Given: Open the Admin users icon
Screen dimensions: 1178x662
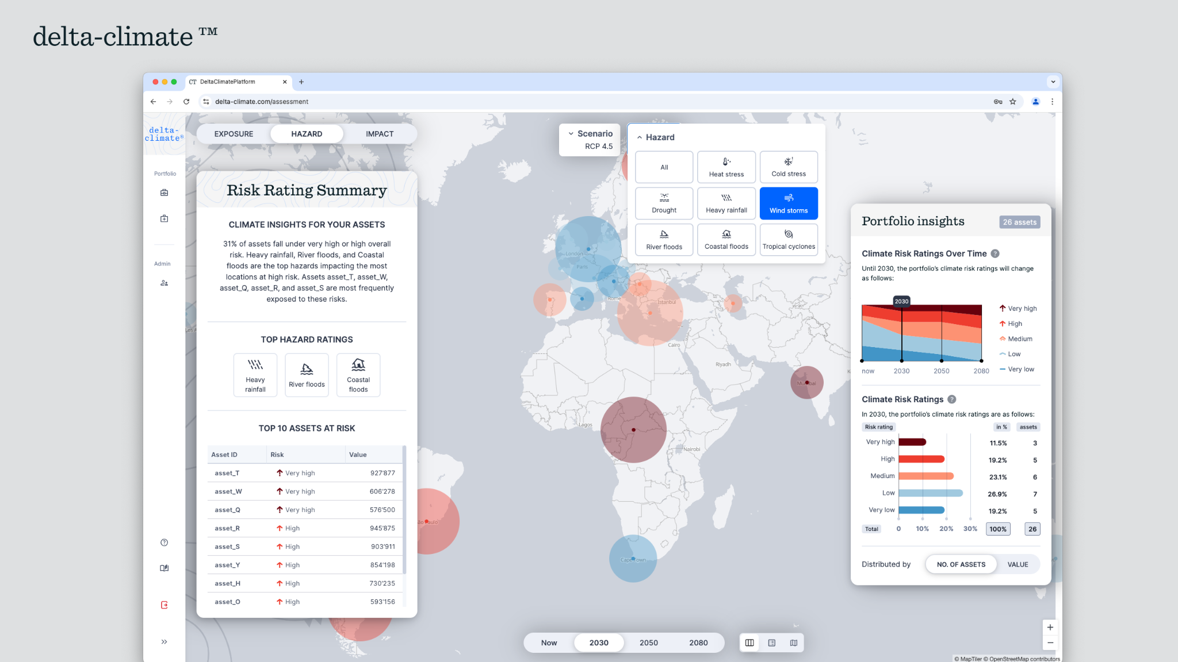Looking at the screenshot, I should click(x=164, y=283).
